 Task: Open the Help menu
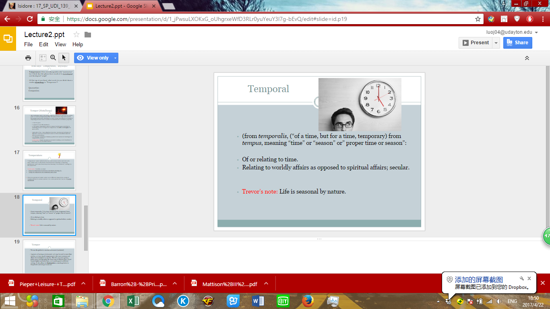78,44
